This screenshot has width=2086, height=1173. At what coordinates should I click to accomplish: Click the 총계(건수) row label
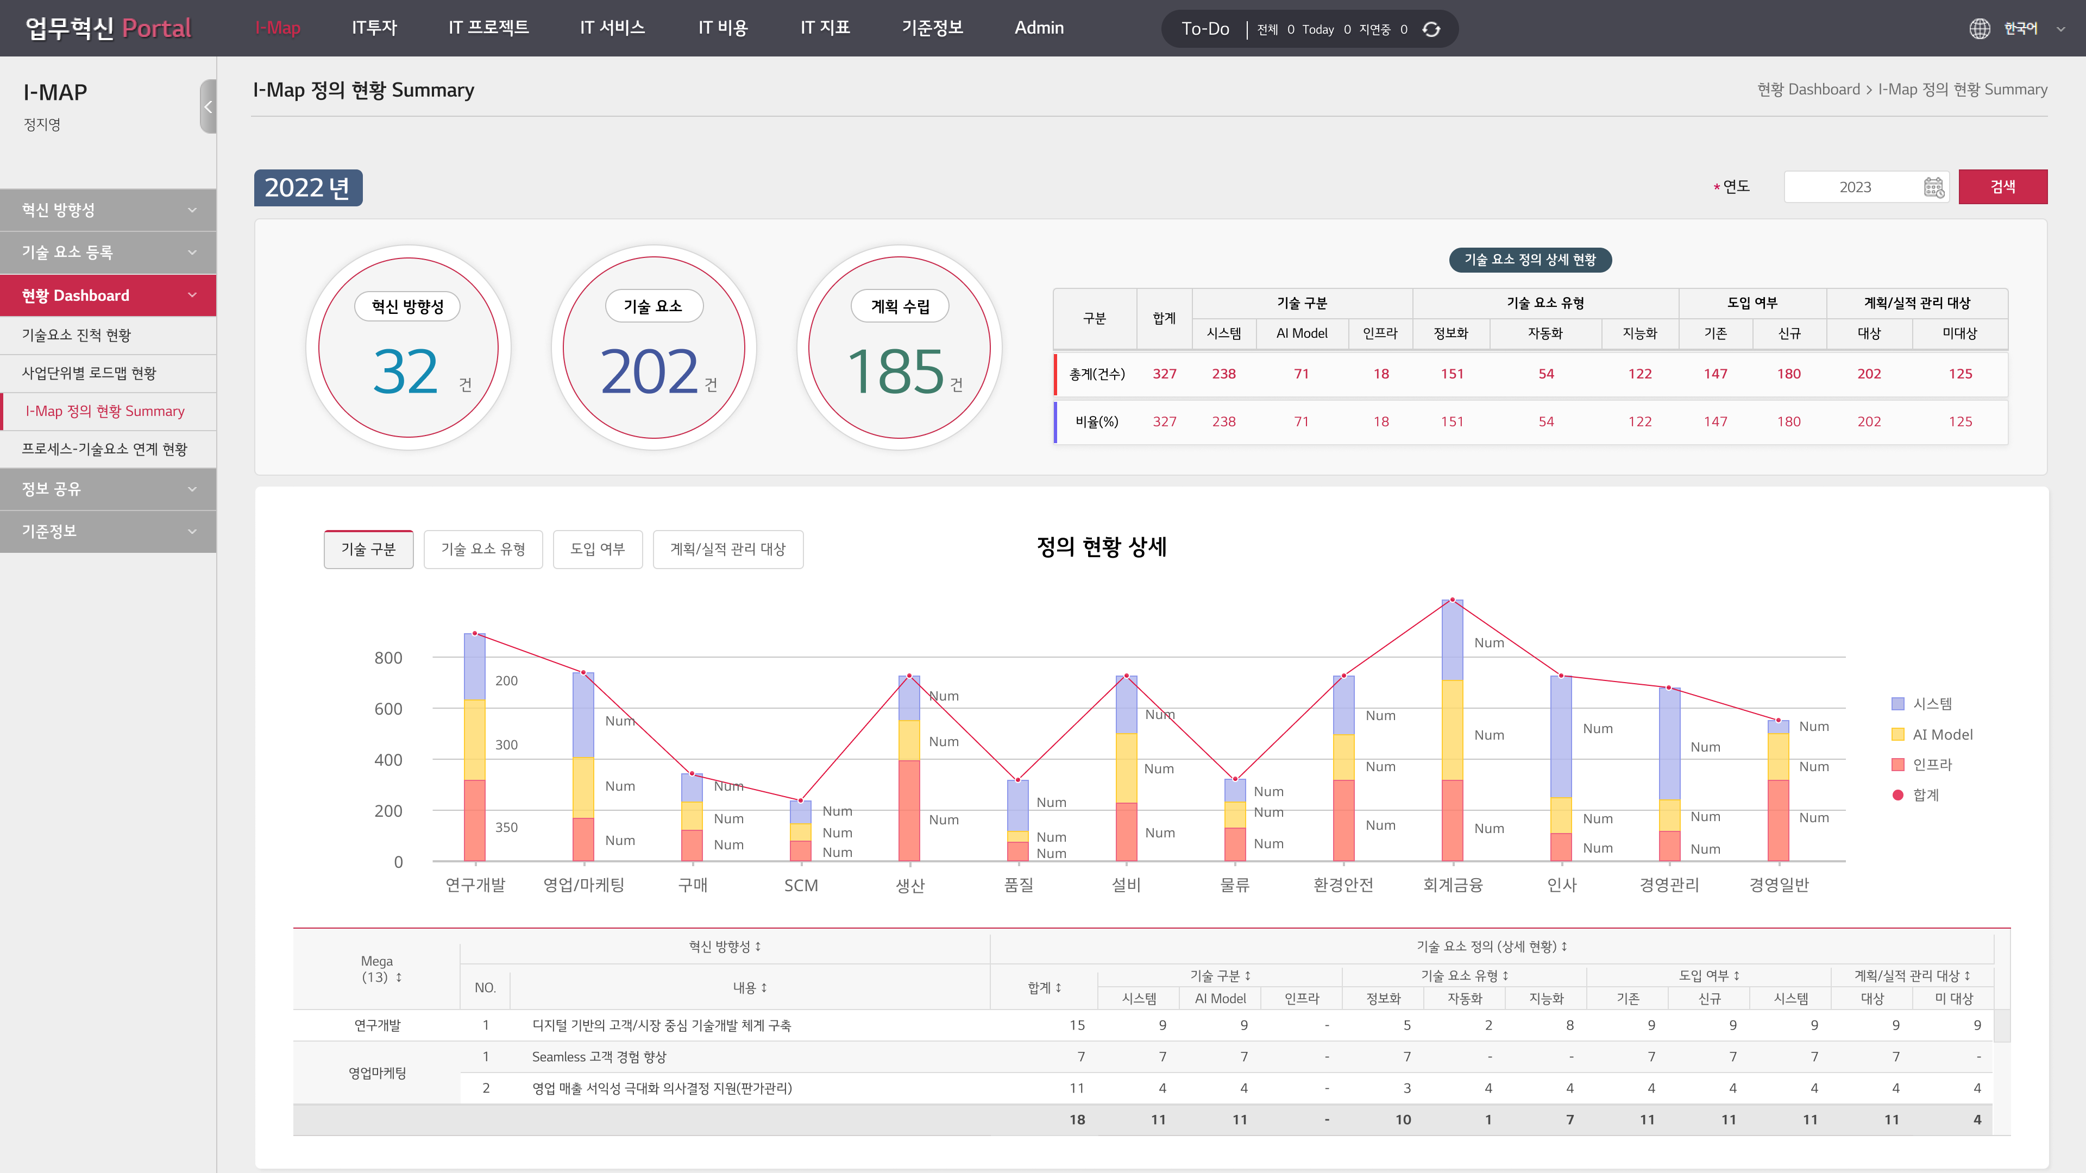point(1096,374)
